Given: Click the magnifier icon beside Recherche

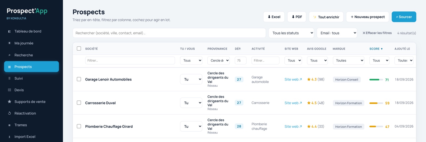Looking at the screenshot, I should click(x=9, y=55).
